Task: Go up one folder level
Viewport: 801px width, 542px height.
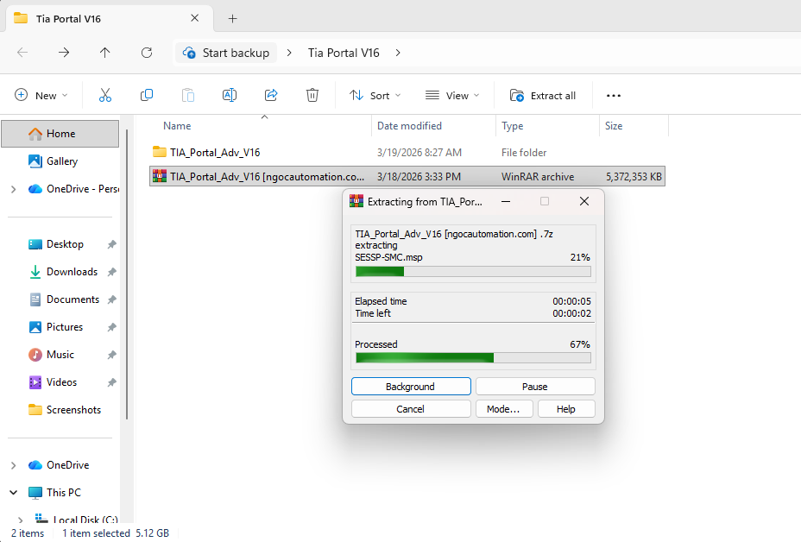Action: coord(105,53)
